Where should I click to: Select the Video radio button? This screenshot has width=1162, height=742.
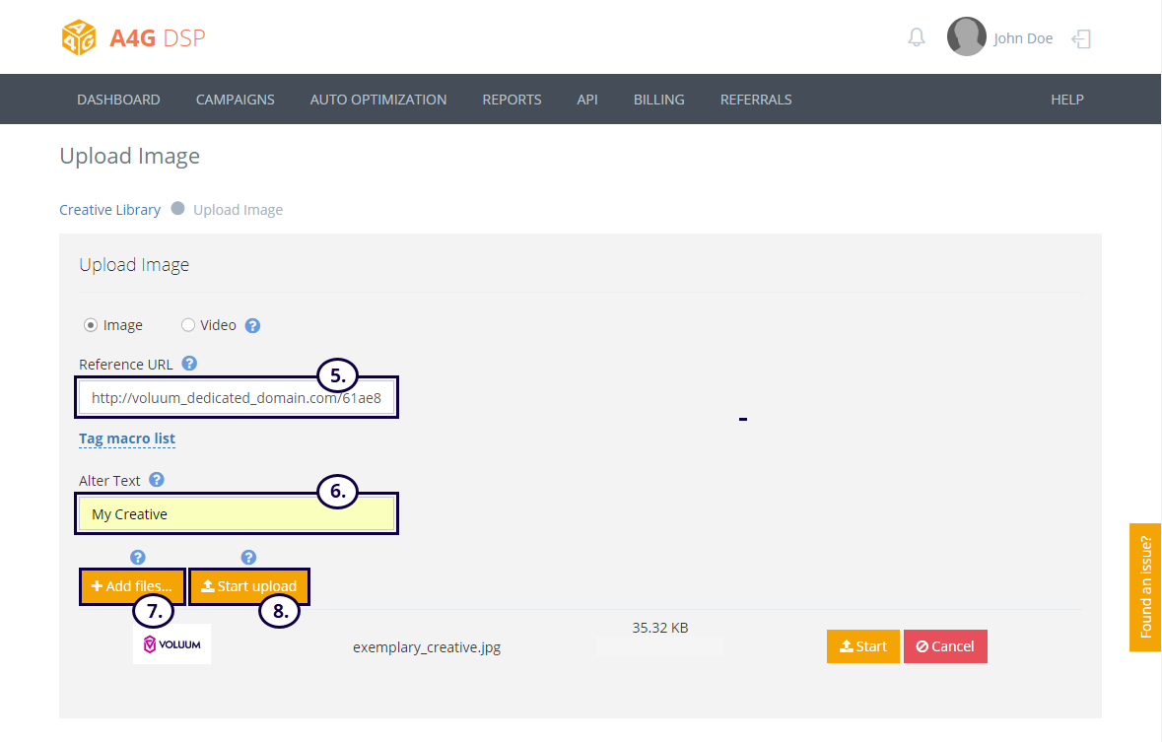[188, 325]
